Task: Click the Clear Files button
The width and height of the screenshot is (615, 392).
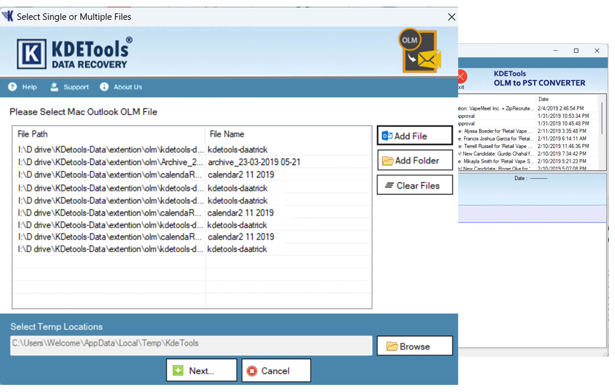Action: (x=415, y=186)
